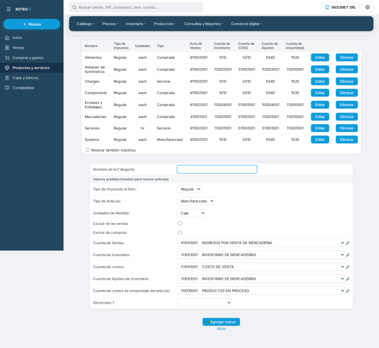This screenshot has height=348, width=379.
Task: Search account icon beside Cuenta de Ventas
Action: [348, 243]
